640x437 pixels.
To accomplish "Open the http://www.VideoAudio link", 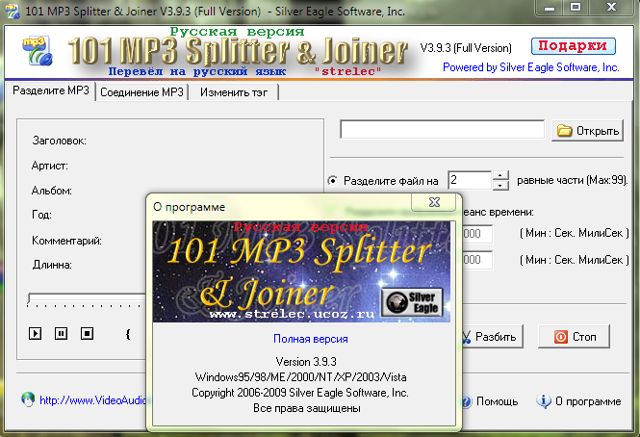I will [x=92, y=400].
